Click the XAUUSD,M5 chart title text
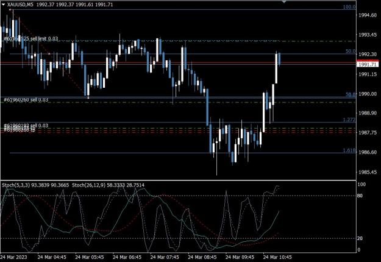Image resolution: width=381 pixels, height=262 pixels. click(x=20, y=4)
